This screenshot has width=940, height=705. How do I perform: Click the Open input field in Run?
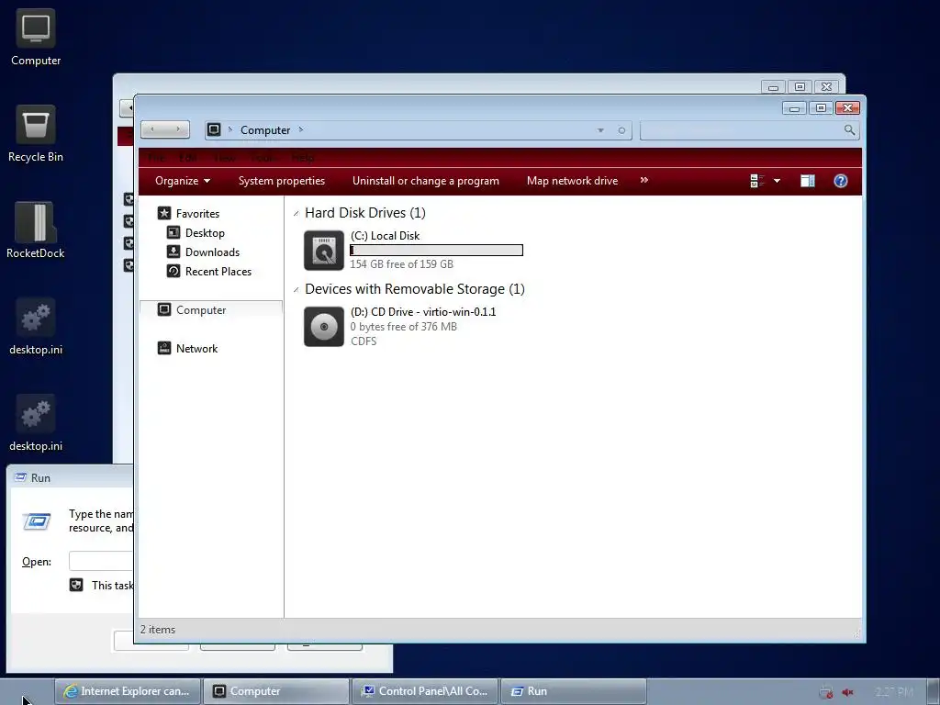[101, 561]
